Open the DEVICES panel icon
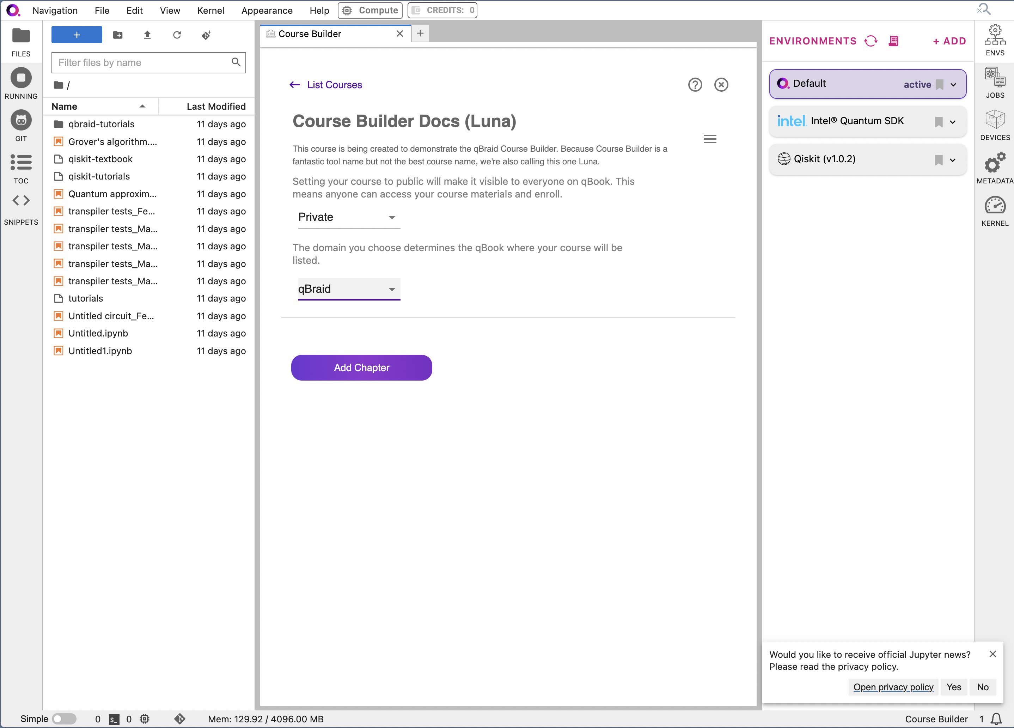1014x728 pixels. (x=995, y=125)
